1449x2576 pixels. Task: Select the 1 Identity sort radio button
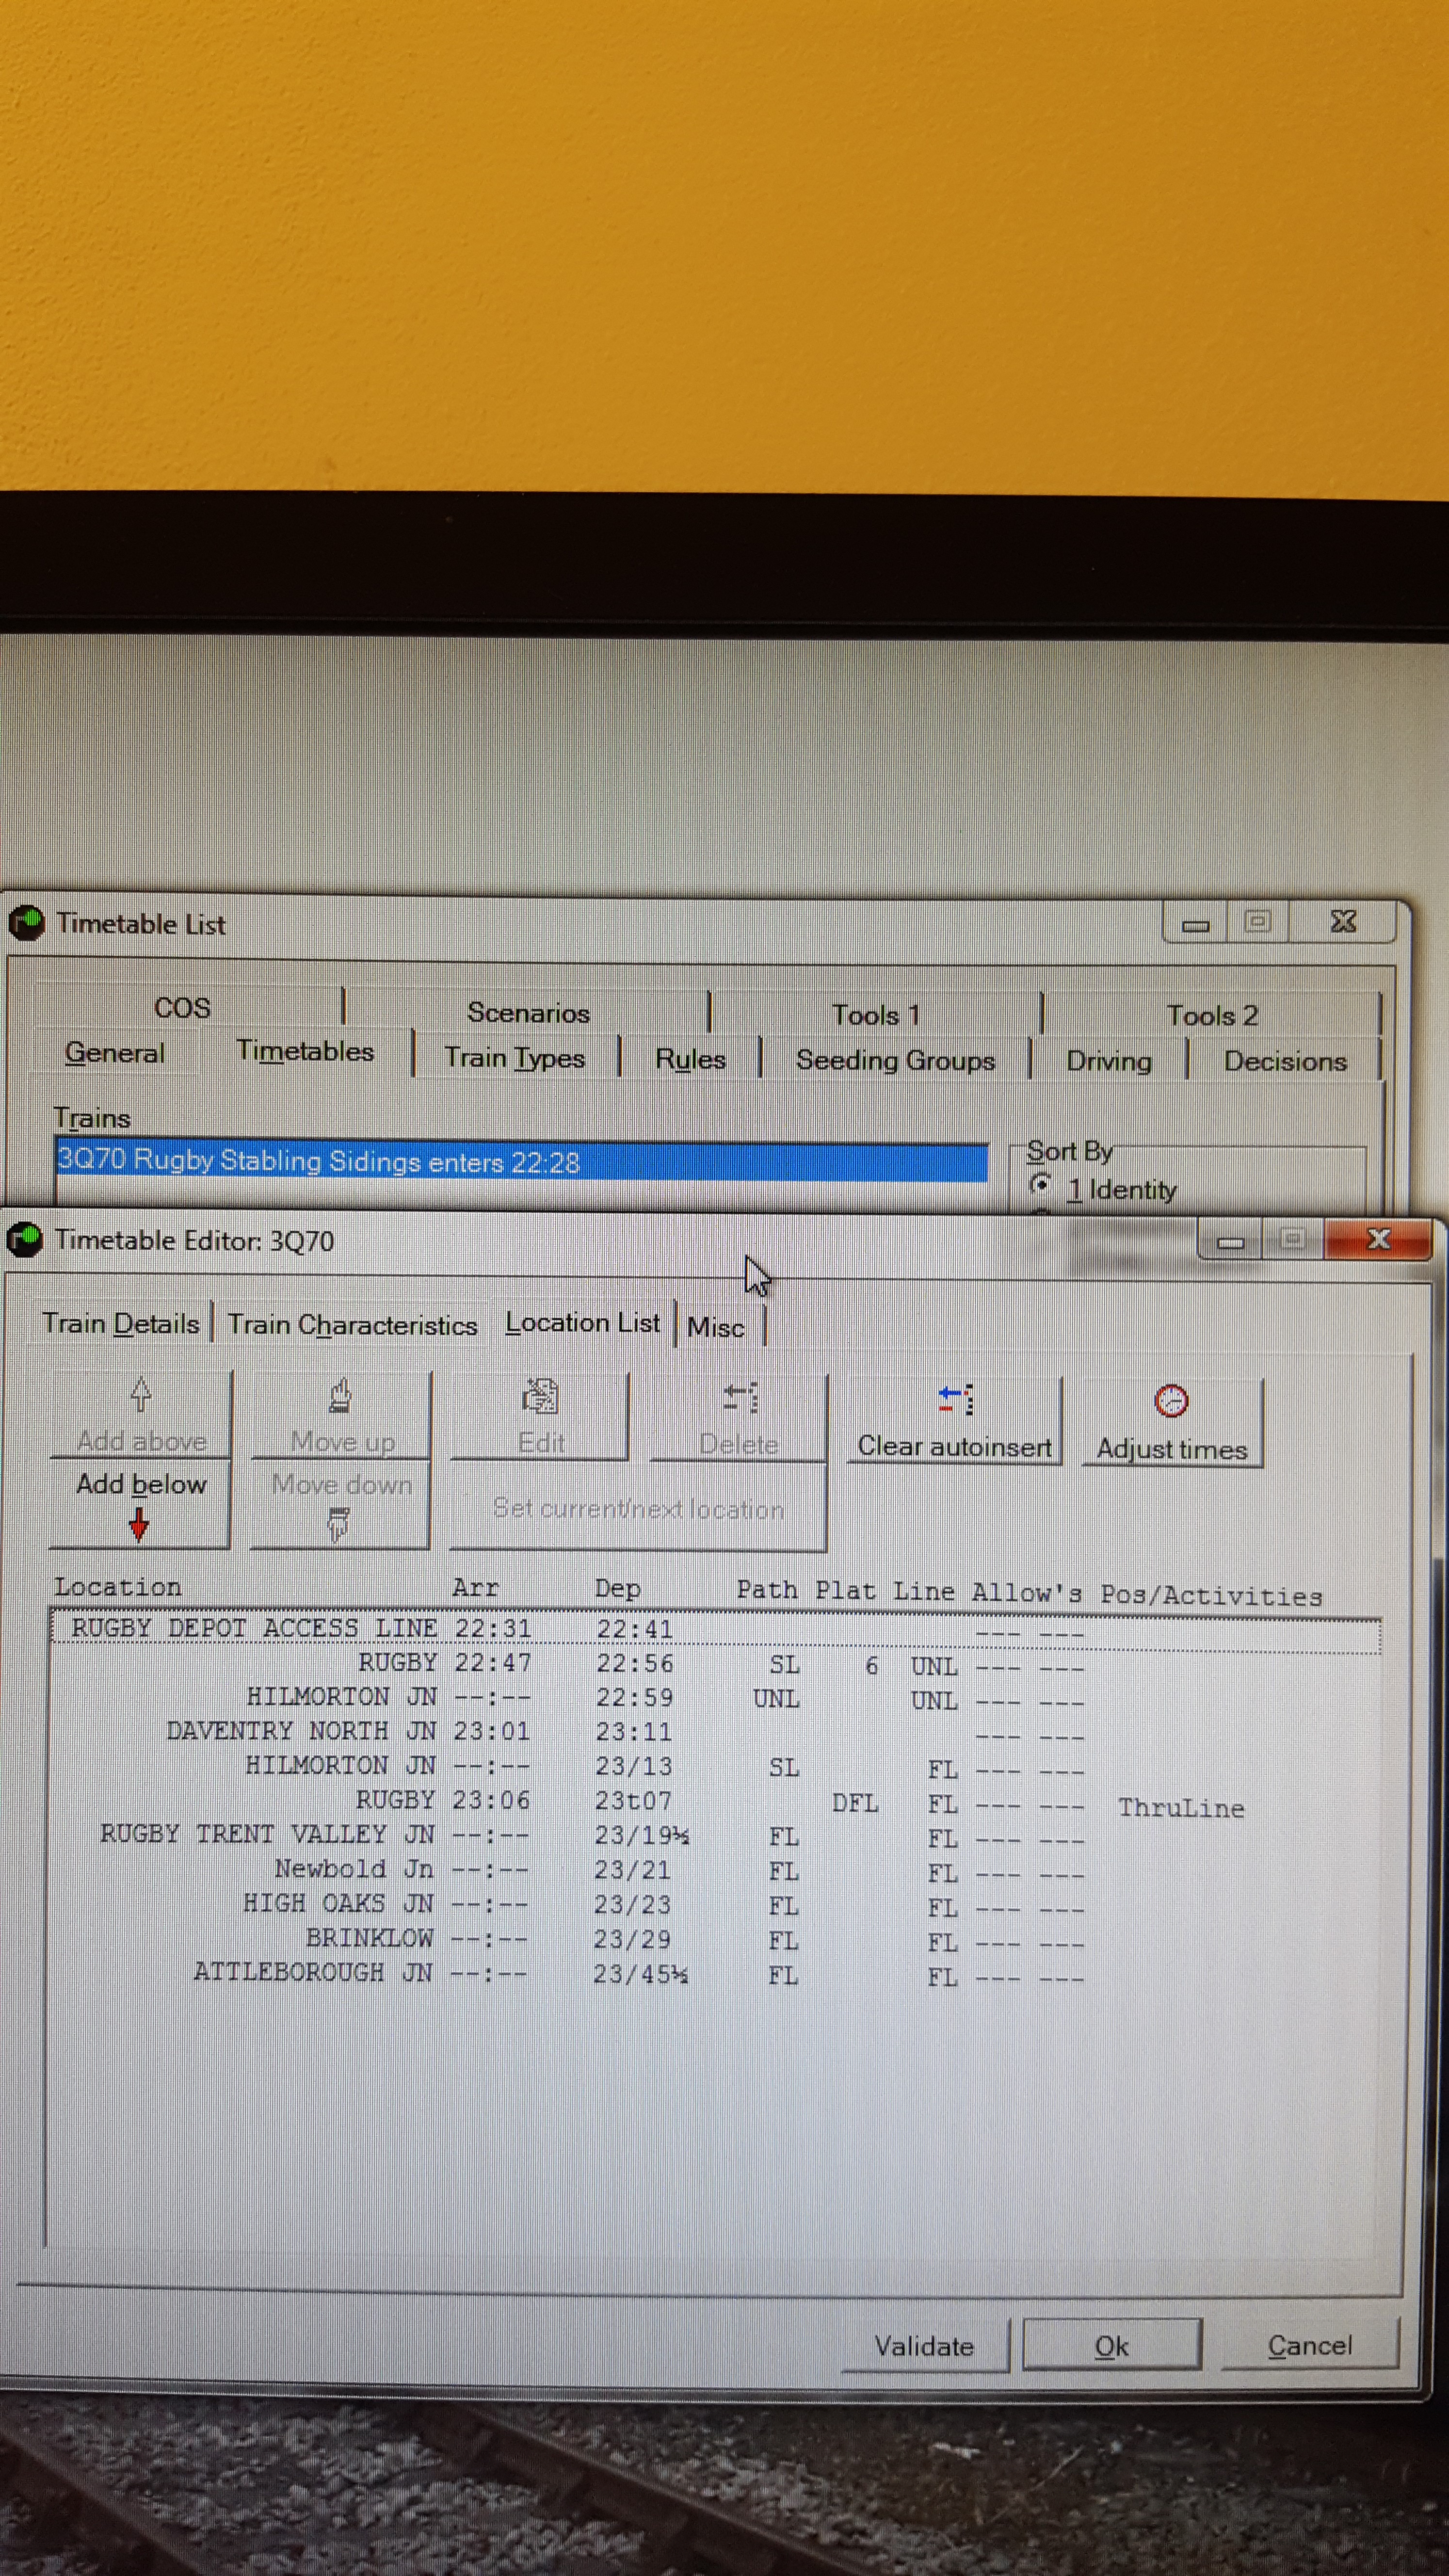pos(1040,1185)
